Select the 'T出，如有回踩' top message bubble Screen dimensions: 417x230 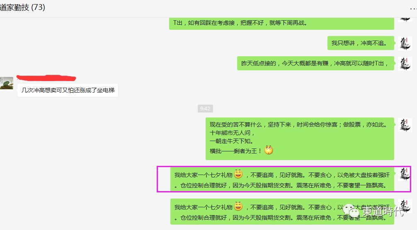(x=281, y=23)
